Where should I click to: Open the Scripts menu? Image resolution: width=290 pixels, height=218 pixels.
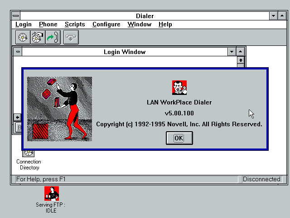75,24
